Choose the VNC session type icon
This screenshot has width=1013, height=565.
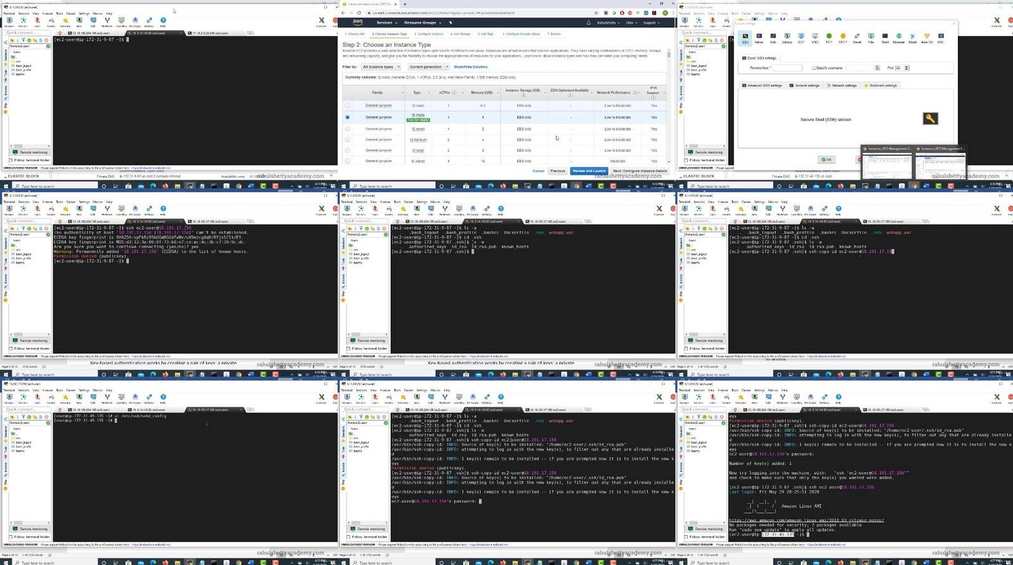pos(815,37)
